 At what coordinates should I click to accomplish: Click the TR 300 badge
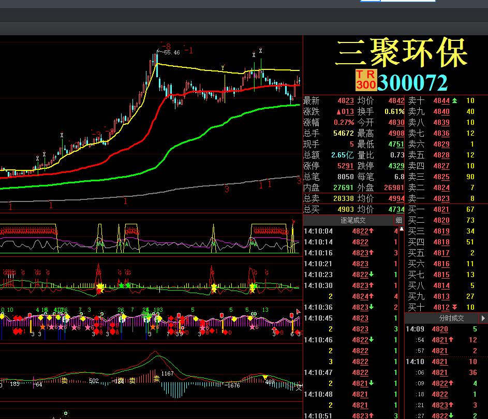click(366, 80)
